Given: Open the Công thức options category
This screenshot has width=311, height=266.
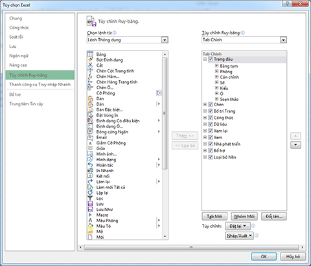Looking at the screenshot, I should pyautogui.click(x=19, y=28).
